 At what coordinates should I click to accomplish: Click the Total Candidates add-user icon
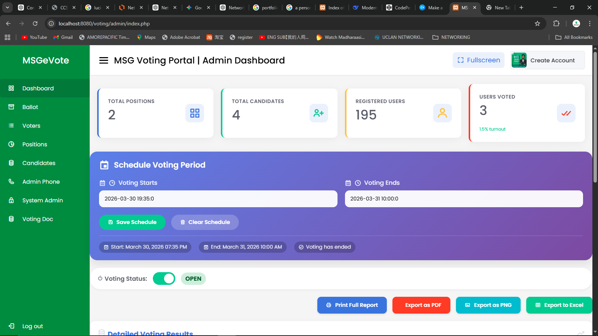(319, 113)
